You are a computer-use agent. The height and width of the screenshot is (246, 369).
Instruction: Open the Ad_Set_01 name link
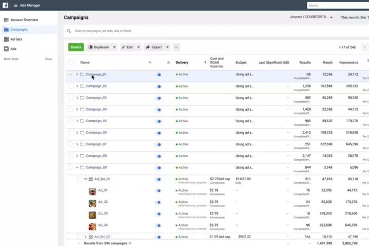pos(102,179)
